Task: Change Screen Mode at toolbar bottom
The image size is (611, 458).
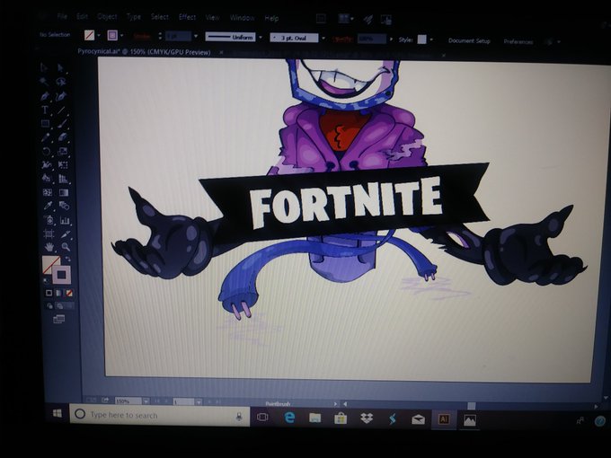Action: 58,320
